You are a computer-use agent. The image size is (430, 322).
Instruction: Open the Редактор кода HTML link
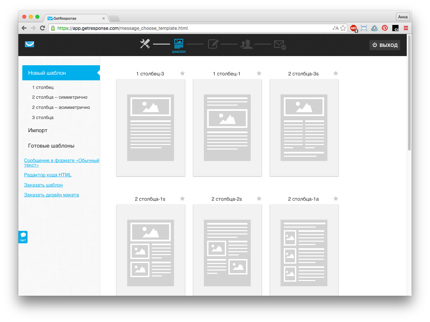[48, 175]
